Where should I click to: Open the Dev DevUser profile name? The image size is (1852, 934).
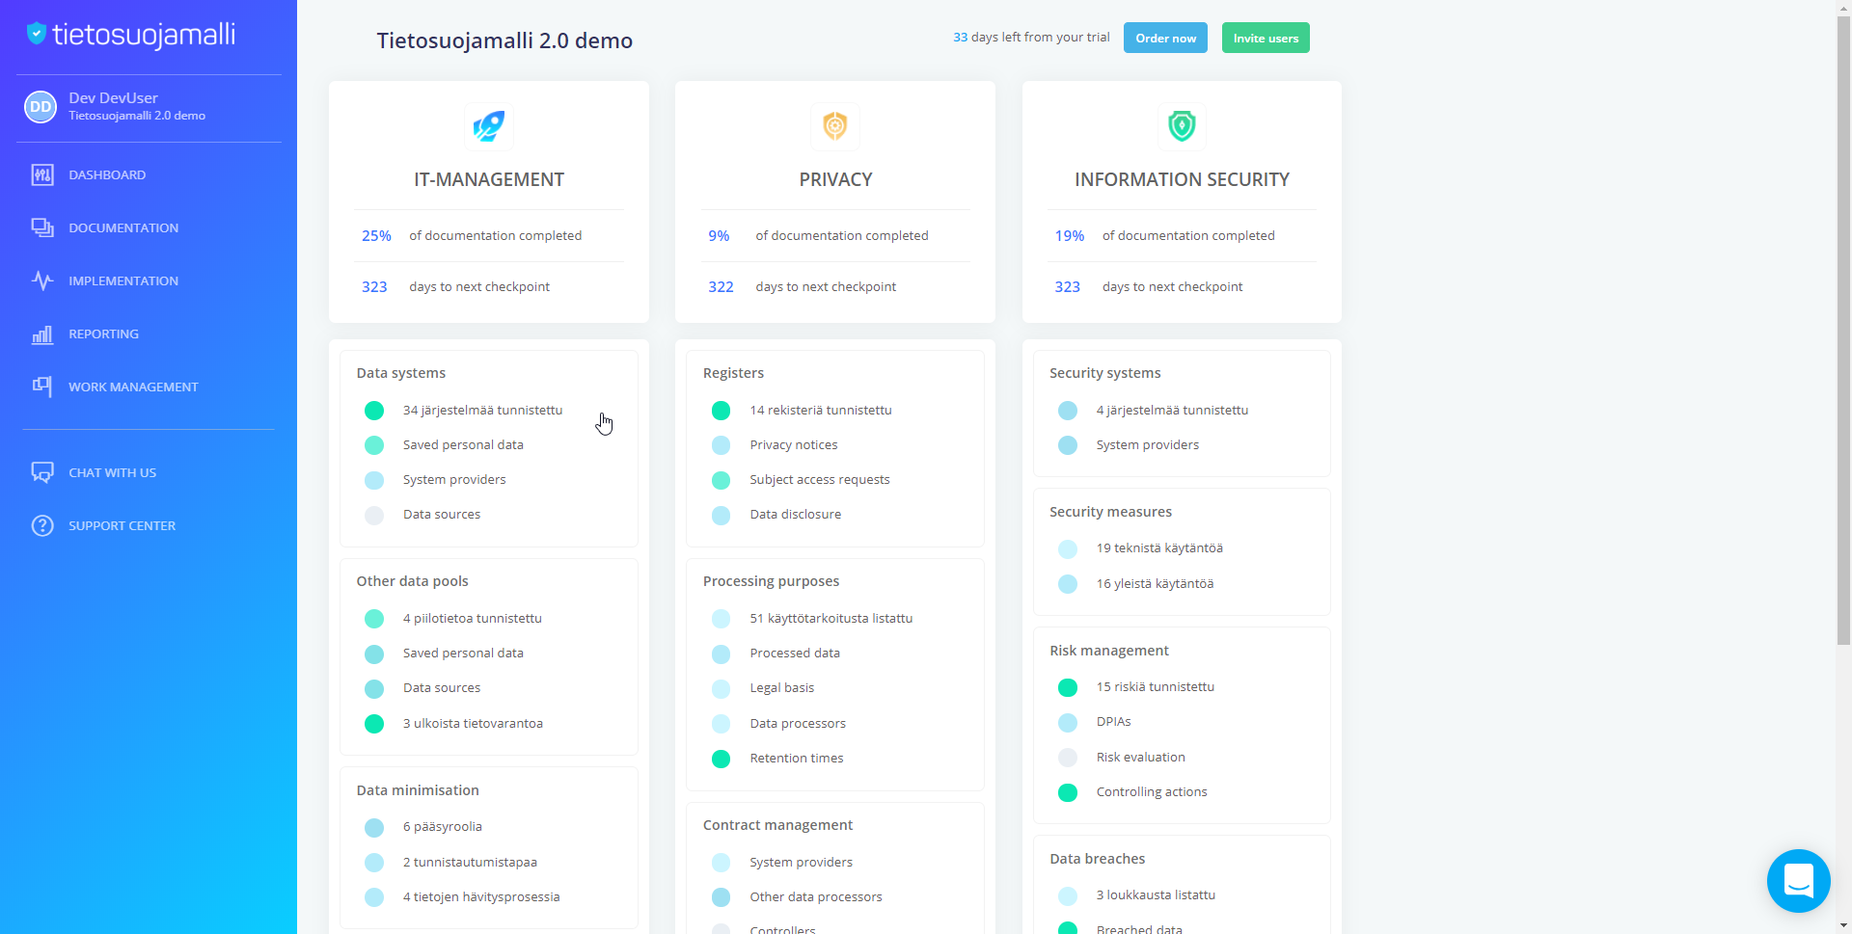coord(113,97)
